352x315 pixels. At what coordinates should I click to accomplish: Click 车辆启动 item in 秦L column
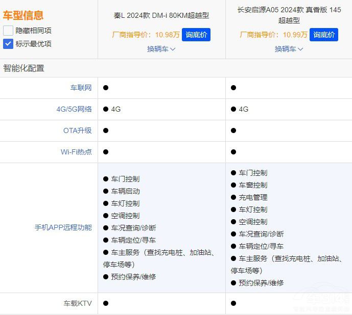tap(125, 191)
